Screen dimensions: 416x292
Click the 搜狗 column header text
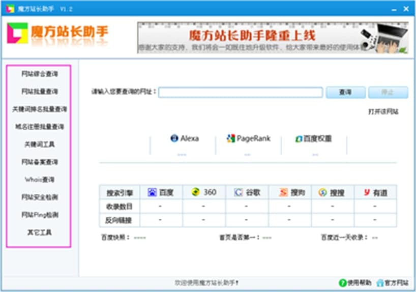[298, 192]
